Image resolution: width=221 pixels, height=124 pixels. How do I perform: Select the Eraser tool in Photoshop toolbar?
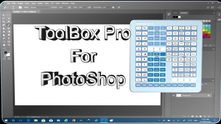pyautogui.click(x=4, y=31)
